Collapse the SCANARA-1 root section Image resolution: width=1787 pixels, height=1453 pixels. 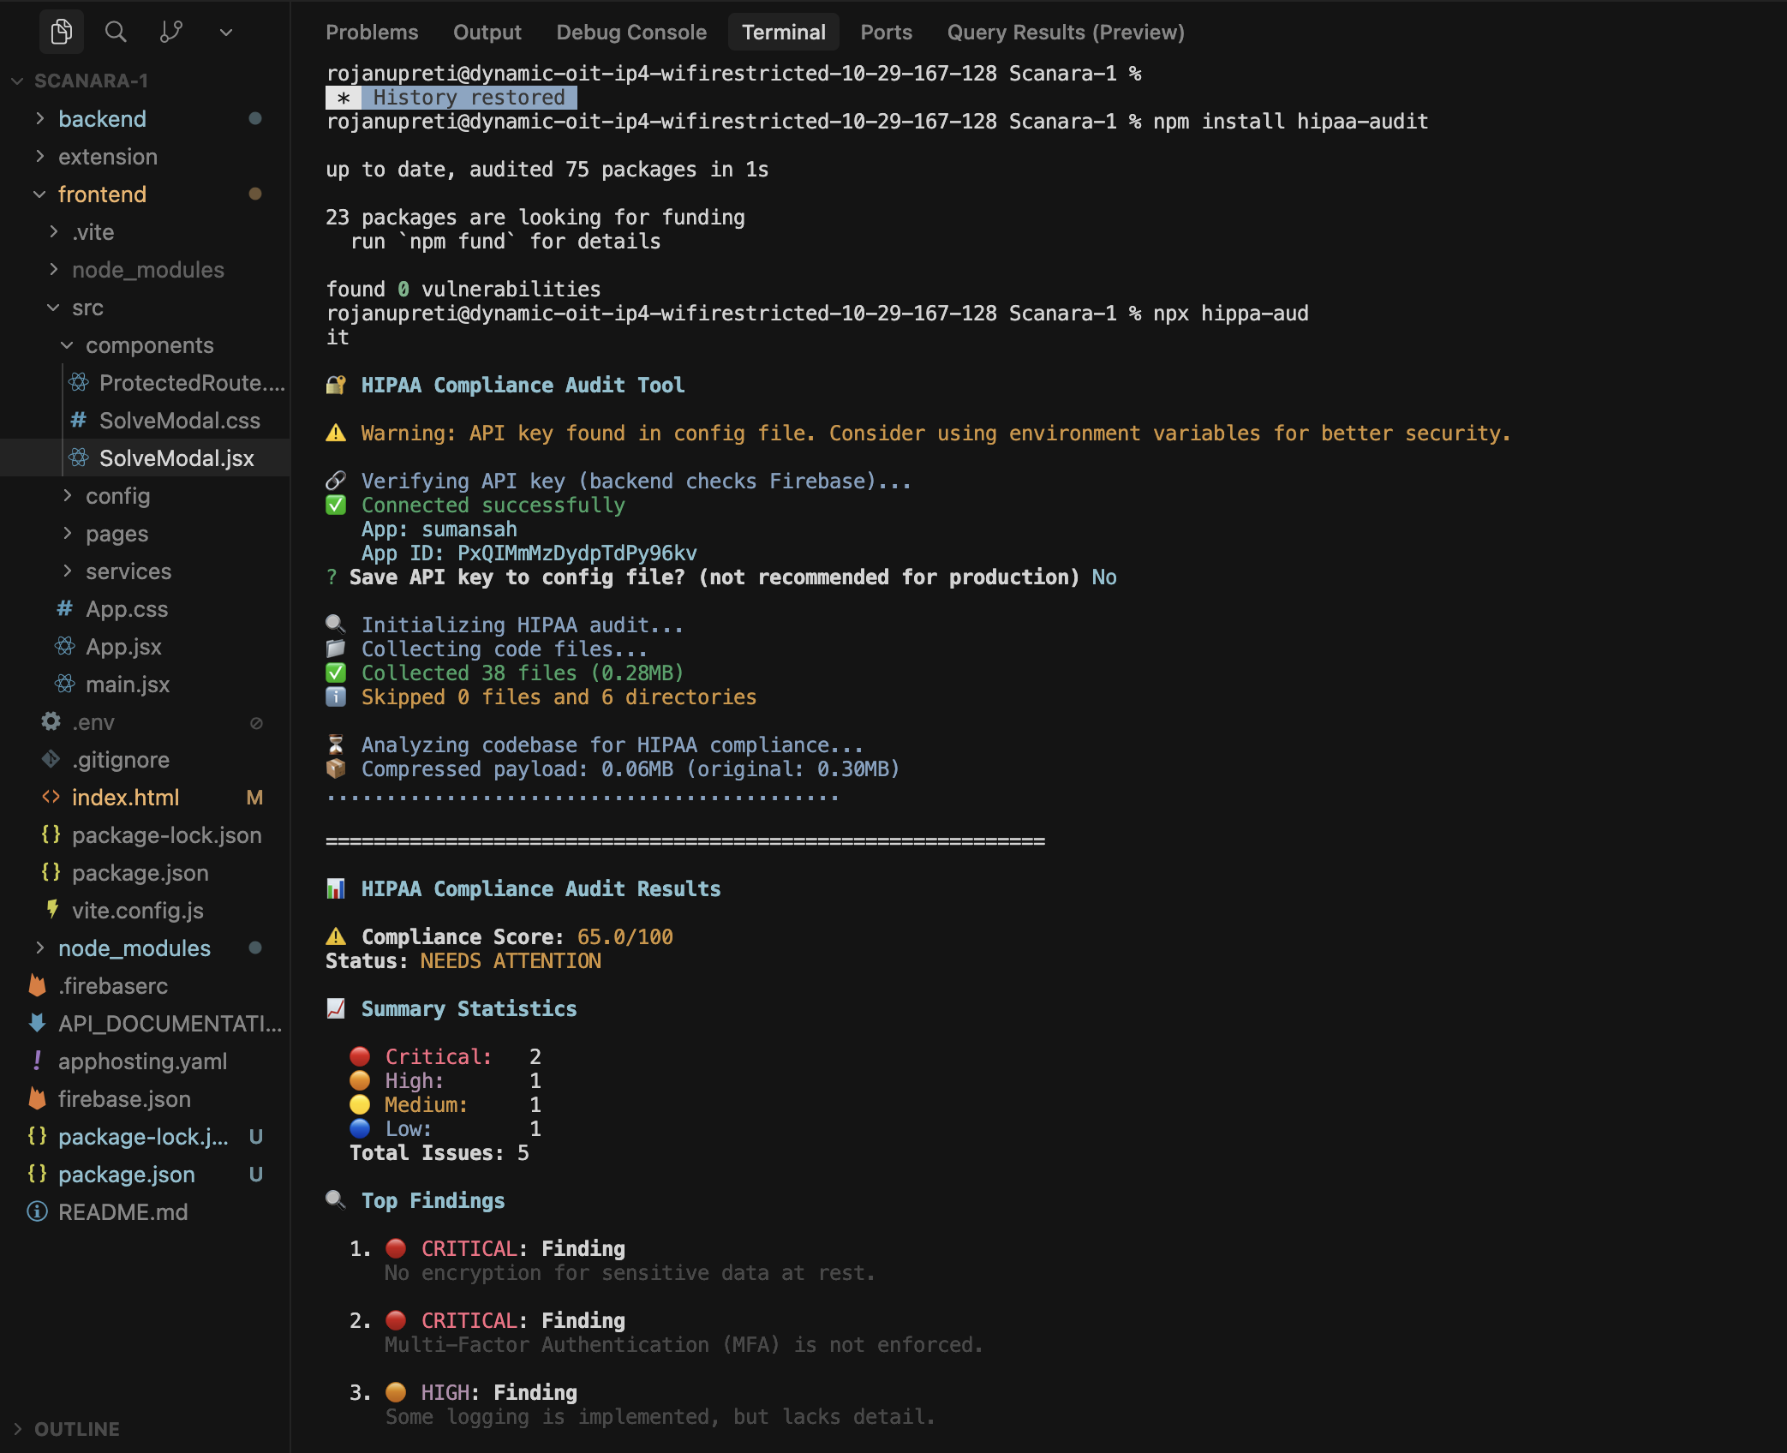[91, 81]
